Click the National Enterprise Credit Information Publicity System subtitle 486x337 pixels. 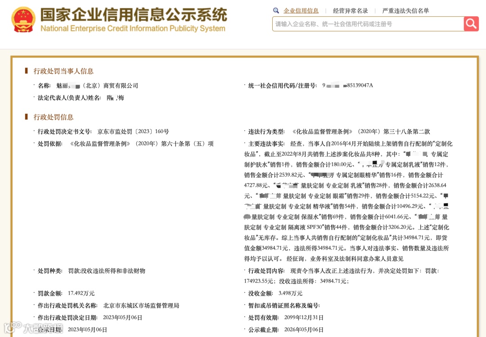click(x=133, y=28)
